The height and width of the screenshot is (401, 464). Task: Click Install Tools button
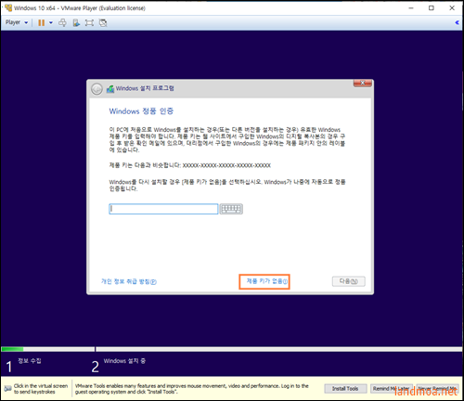(345, 388)
